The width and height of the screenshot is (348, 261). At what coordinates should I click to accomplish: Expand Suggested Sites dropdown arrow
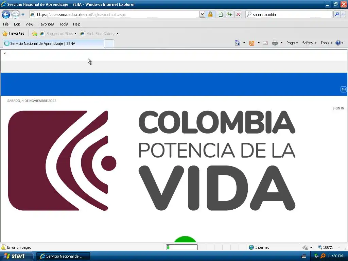coord(76,34)
